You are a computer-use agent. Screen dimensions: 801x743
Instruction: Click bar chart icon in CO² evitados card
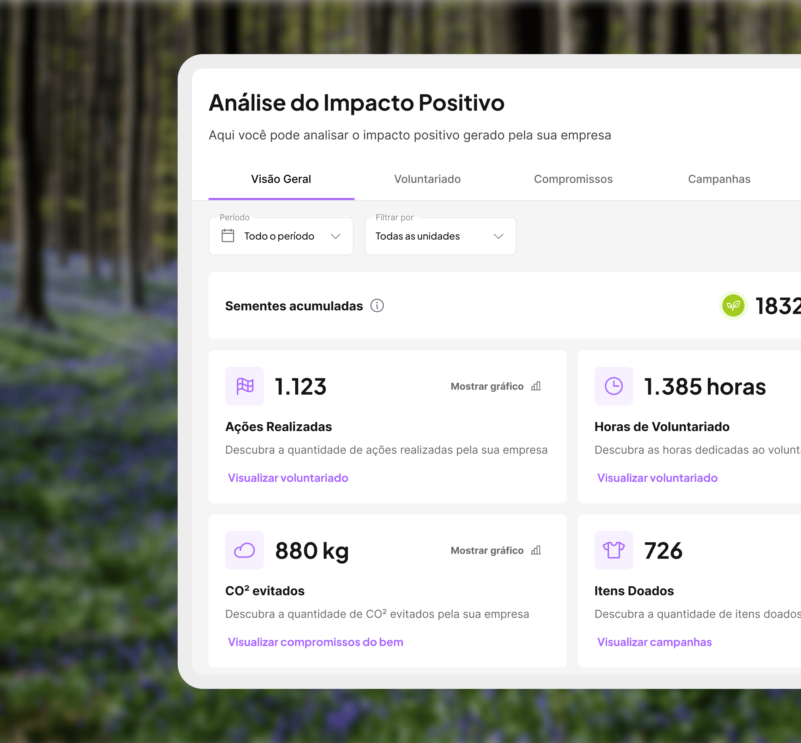(536, 550)
